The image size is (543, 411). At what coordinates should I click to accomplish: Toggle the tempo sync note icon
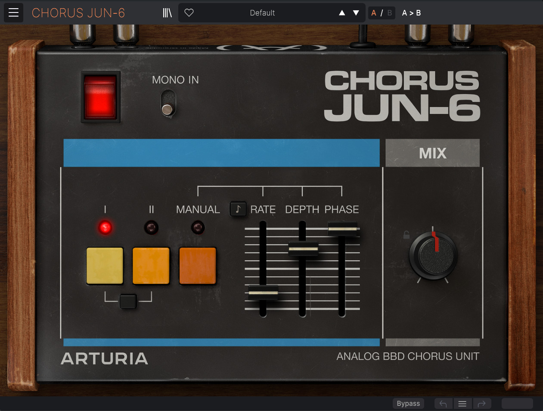click(238, 209)
